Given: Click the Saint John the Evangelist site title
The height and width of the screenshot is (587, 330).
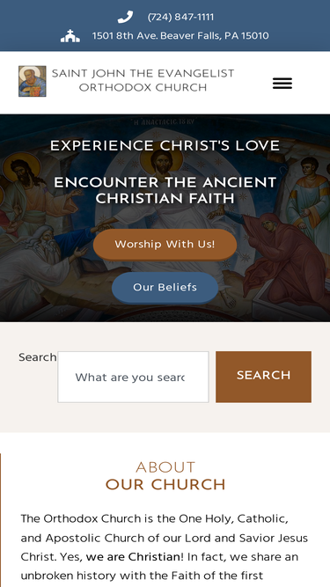Looking at the screenshot, I should 143,80.
